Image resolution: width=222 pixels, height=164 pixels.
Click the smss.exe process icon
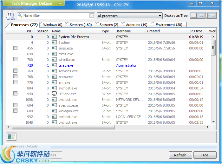click(x=54, y=48)
